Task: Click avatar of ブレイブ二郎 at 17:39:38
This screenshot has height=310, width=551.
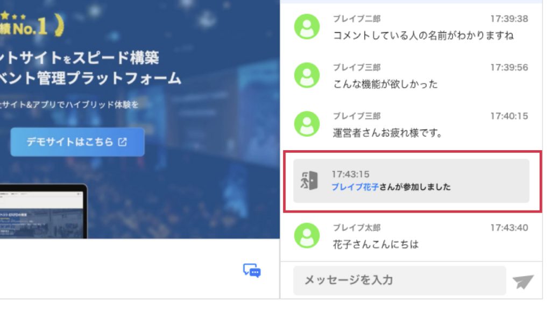Action: [307, 26]
